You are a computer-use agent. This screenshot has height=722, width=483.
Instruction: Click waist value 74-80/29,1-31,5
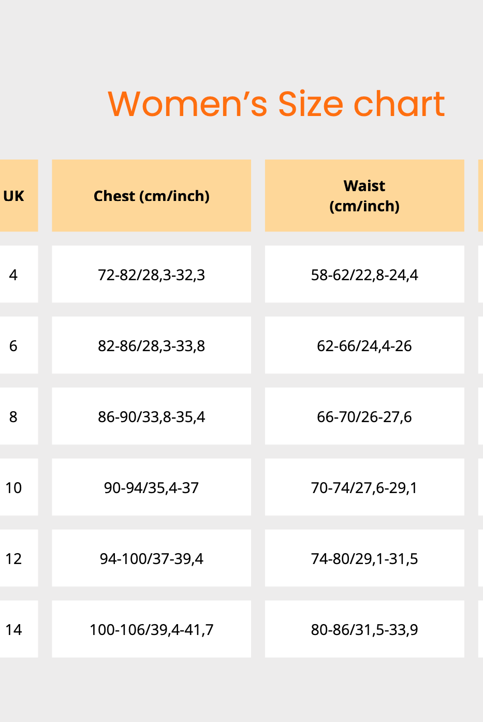pos(364,558)
